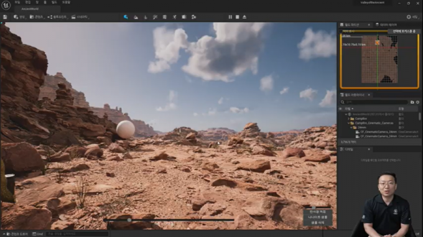Click the Eject icon next to stop
The height and width of the screenshot is (237, 423).
pos(244,17)
